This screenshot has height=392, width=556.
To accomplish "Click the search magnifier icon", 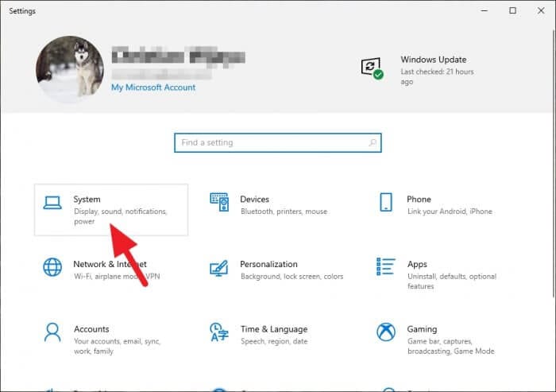I will (373, 143).
